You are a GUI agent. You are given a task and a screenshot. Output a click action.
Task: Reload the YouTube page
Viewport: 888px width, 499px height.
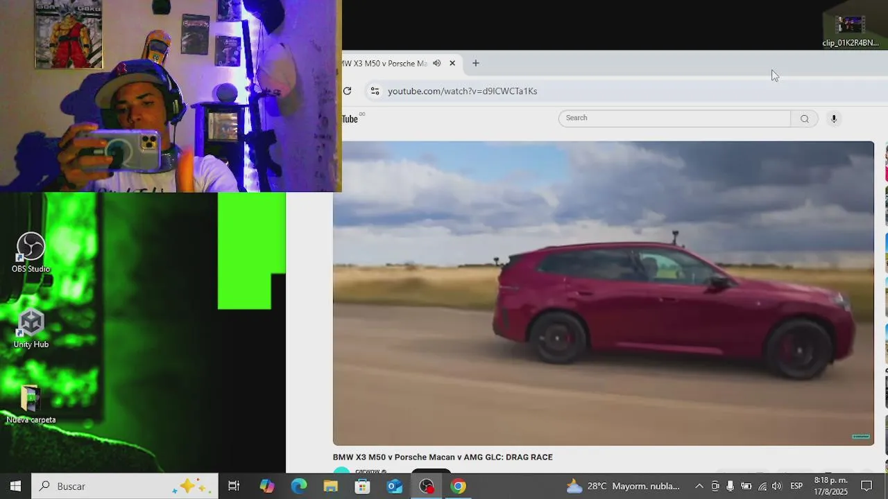347,91
